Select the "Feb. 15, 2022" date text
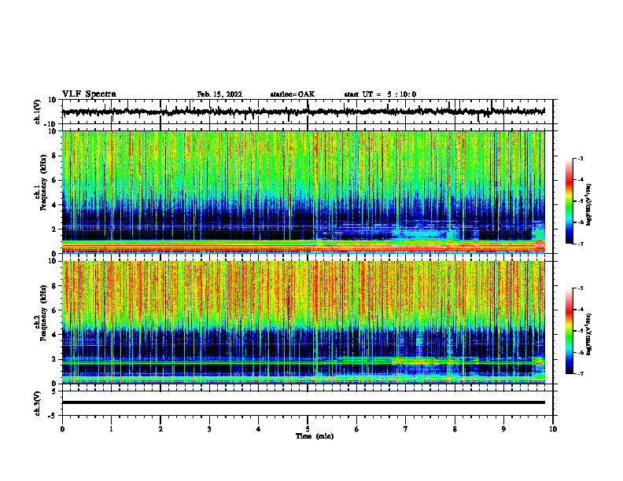Screen dimensions: 623x481 (219, 94)
